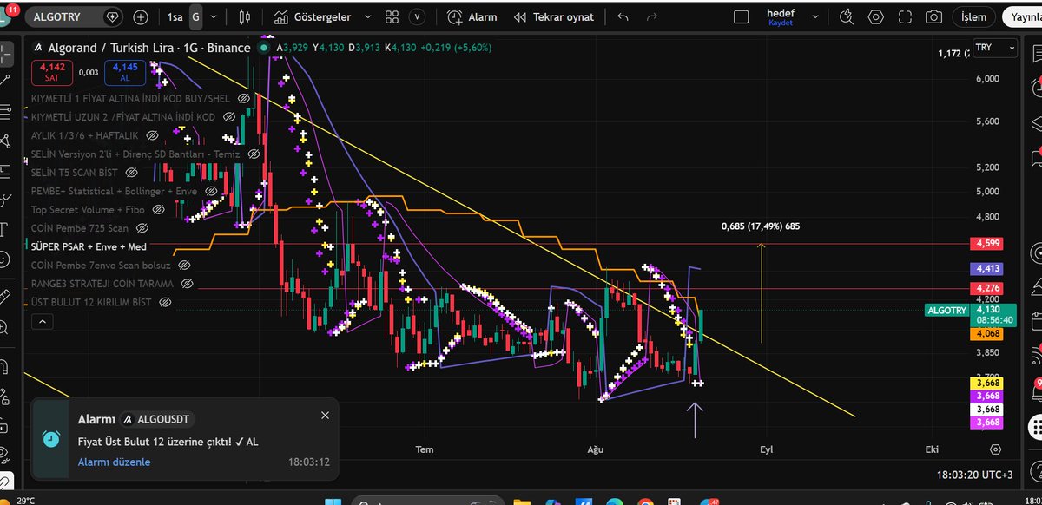Click the 4,145 AL buy button

(124, 72)
